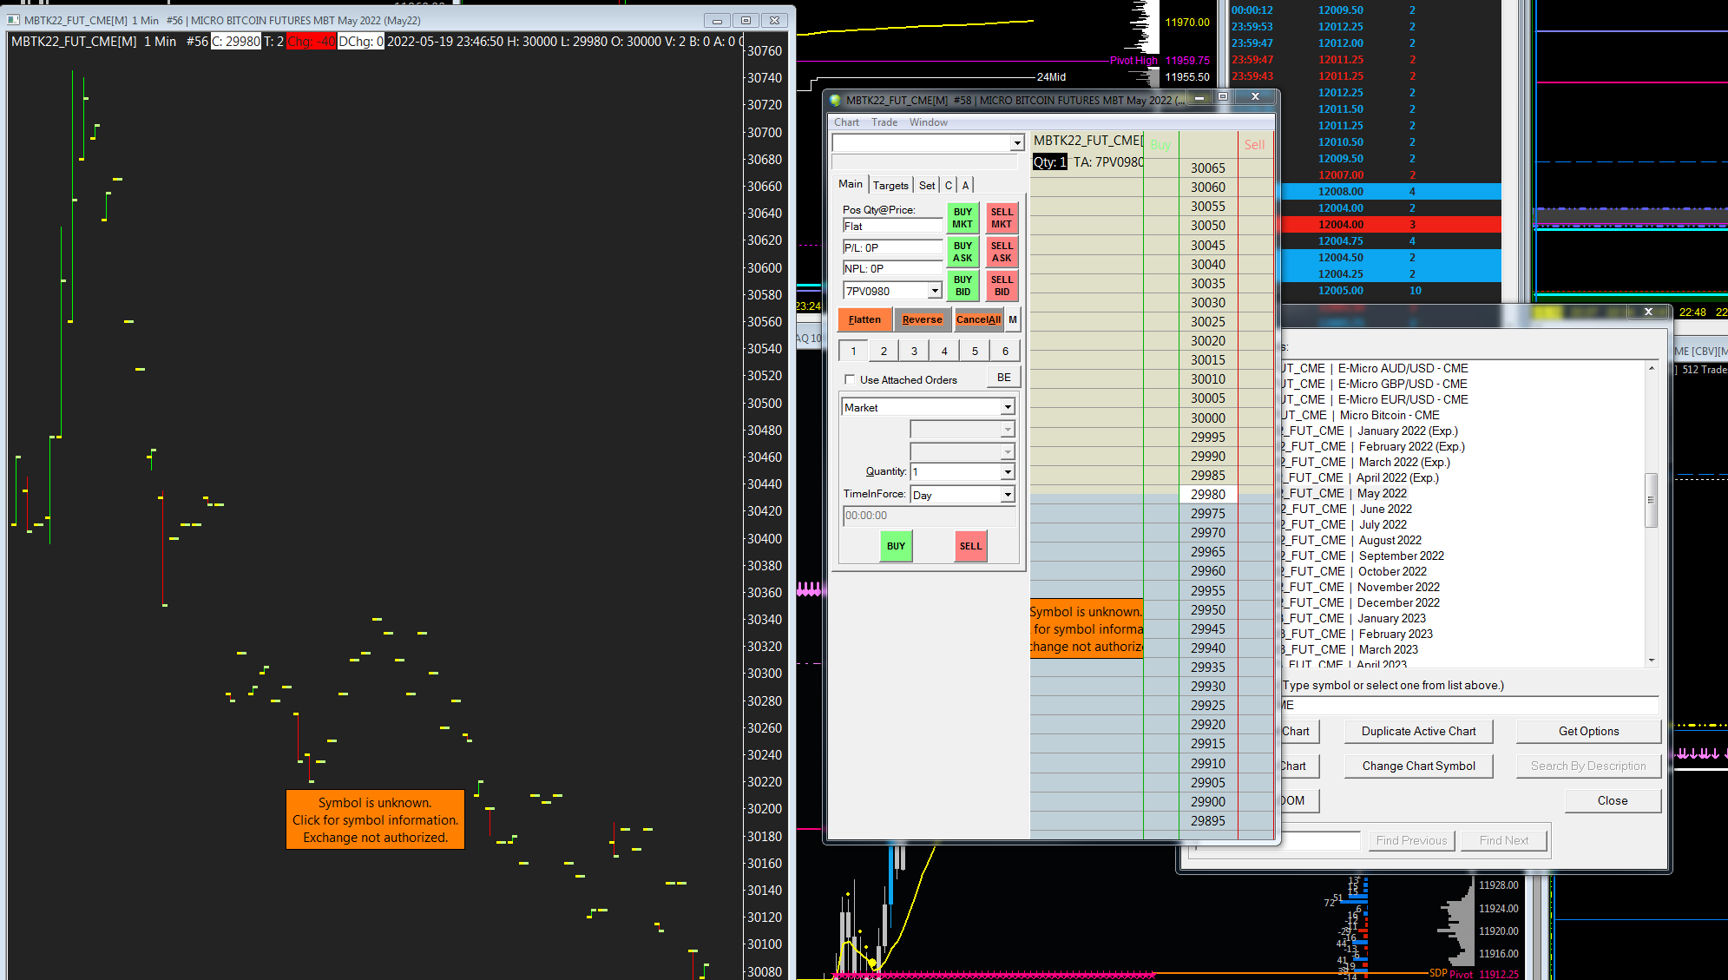Click Search By Description button
This screenshot has width=1728, height=980.
(x=1588, y=766)
